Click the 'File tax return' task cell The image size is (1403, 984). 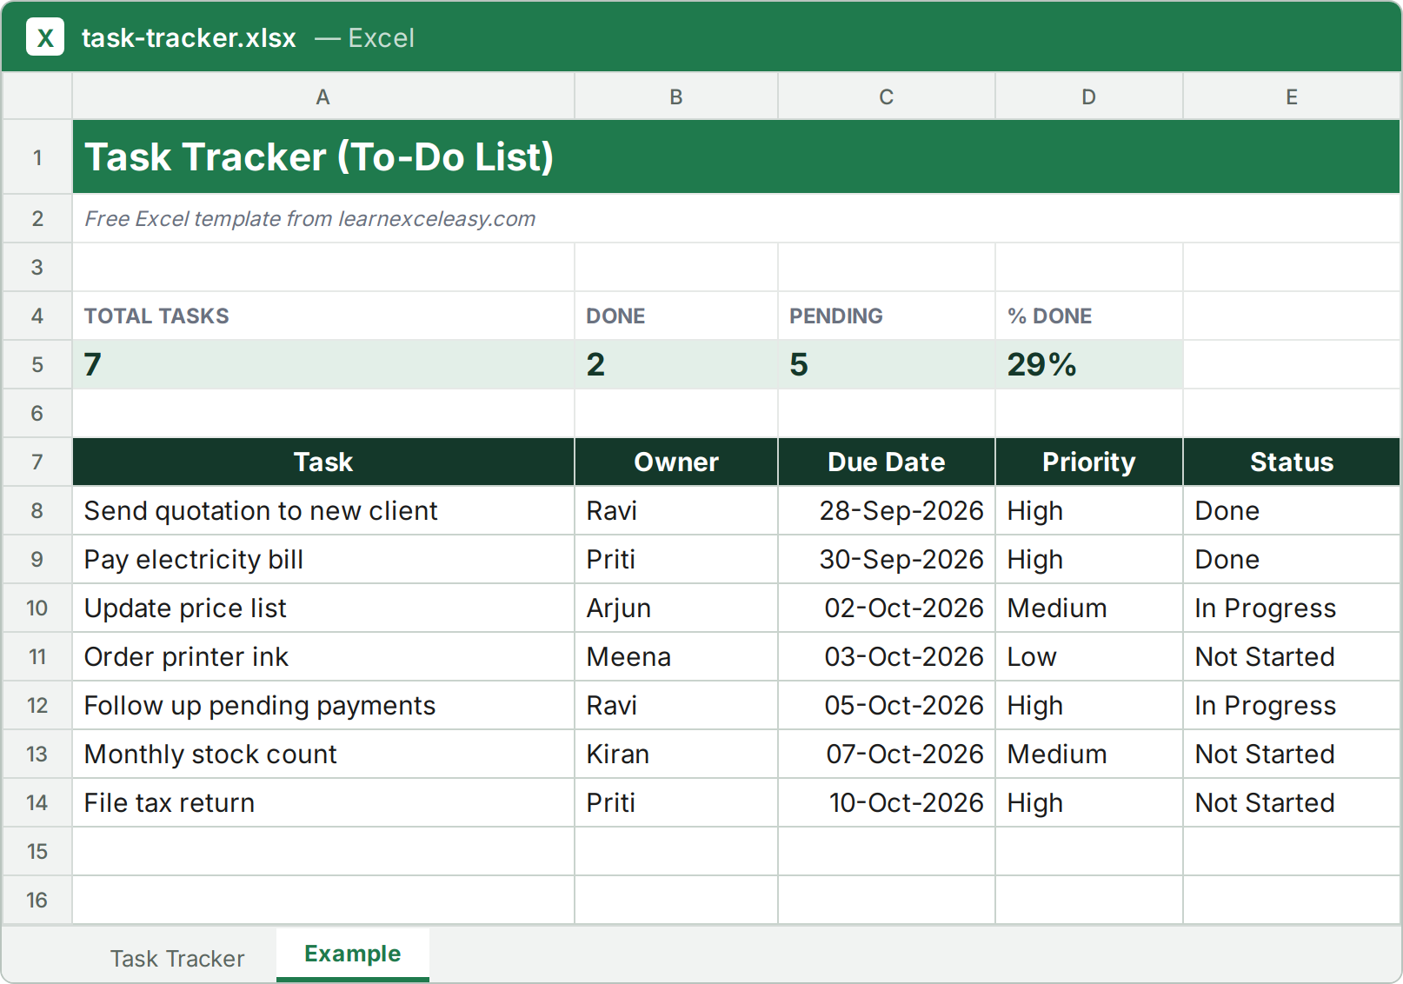tap(323, 802)
